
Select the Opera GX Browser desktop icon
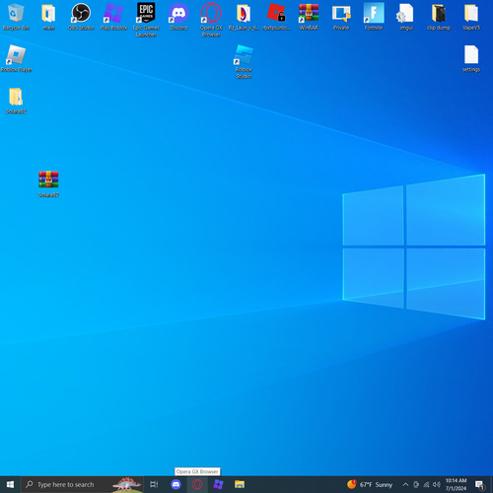point(211,20)
